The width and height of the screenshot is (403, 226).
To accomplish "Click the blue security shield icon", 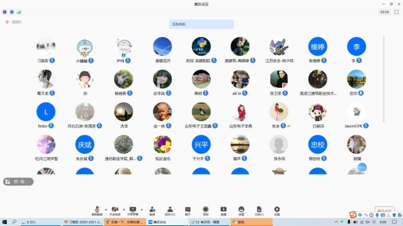I will tap(12, 12).
